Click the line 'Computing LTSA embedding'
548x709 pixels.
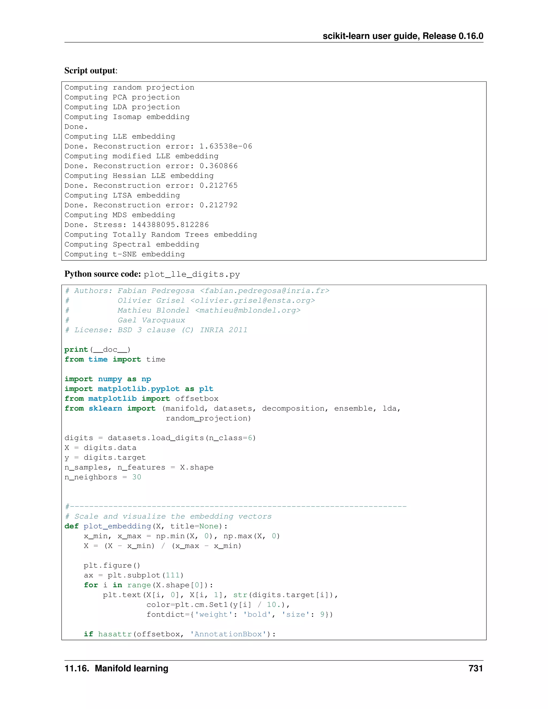(x=122, y=195)
